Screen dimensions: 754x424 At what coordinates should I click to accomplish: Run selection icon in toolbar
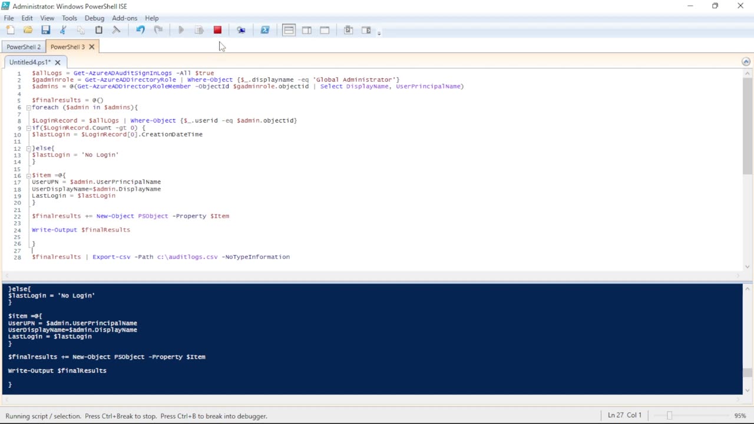pyautogui.click(x=199, y=30)
